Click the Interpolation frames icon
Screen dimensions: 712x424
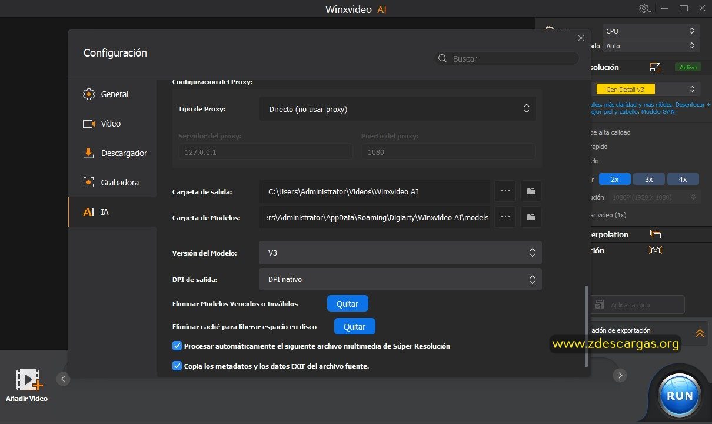coord(656,234)
